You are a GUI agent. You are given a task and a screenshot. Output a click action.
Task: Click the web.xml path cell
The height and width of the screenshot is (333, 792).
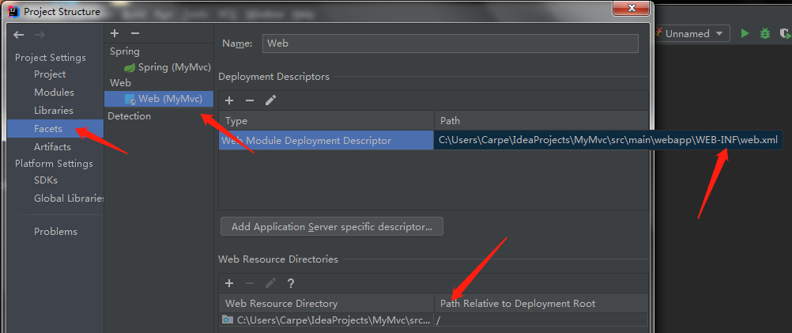[x=608, y=140]
